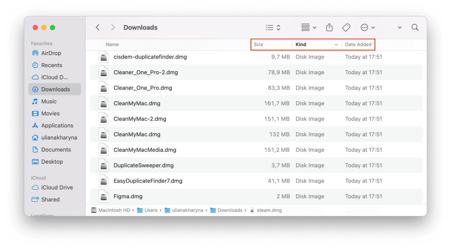Click the Documents page icon
451x248 pixels.
(x=35, y=150)
